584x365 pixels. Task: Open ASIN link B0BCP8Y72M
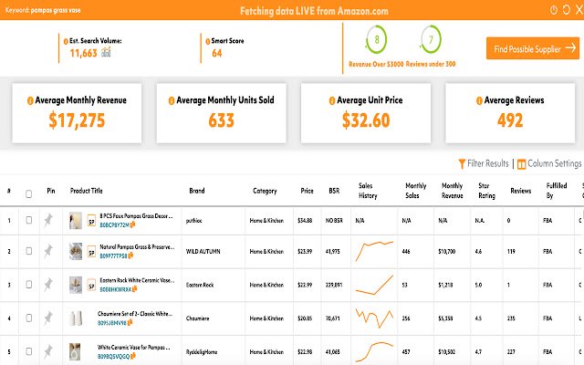(x=114, y=225)
